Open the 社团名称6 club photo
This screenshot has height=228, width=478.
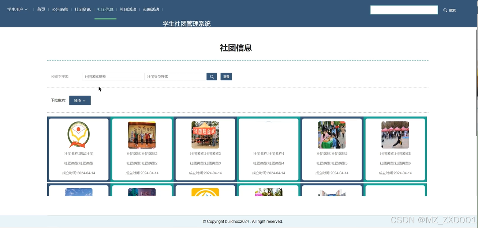coord(395,135)
